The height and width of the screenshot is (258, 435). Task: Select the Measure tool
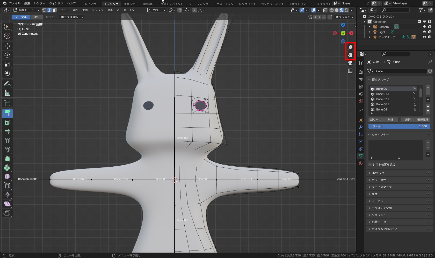pos(7,93)
